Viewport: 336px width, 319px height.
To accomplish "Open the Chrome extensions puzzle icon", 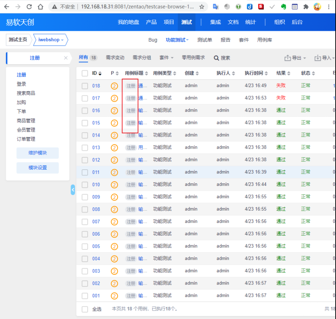I will (306, 7).
